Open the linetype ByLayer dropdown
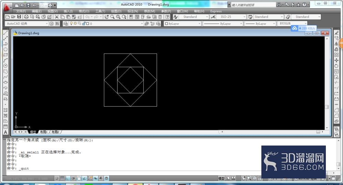 tap(223, 24)
